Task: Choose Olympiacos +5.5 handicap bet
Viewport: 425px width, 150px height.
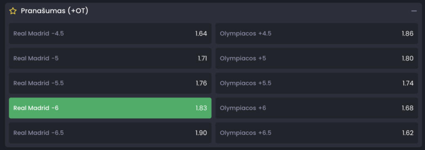Action: point(317,83)
